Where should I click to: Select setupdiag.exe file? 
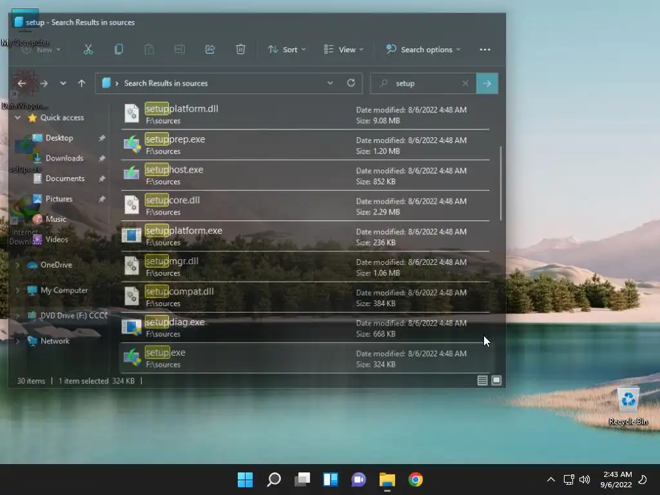pyautogui.click(x=305, y=327)
